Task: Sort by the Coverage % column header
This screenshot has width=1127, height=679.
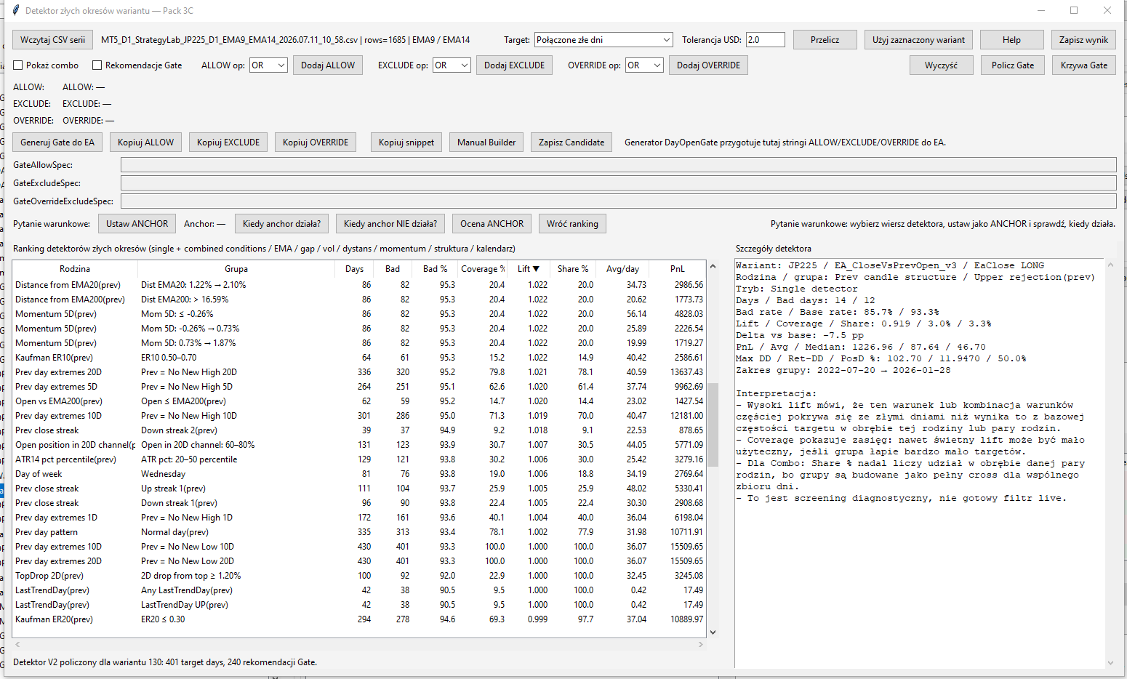Action: [483, 269]
